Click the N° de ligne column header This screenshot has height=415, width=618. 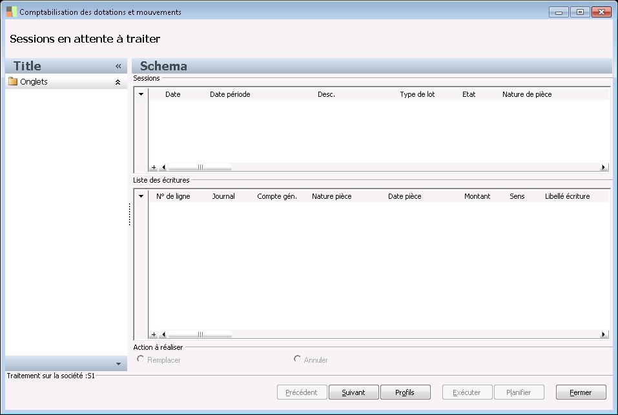click(x=173, y=196)
